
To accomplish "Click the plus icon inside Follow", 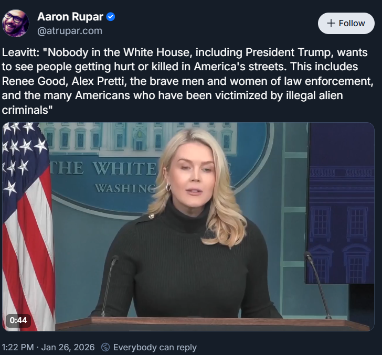I will (331, 24).
